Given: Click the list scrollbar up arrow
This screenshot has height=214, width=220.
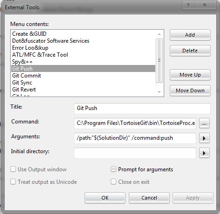Looking at the screenshot, I should [159, 34].
